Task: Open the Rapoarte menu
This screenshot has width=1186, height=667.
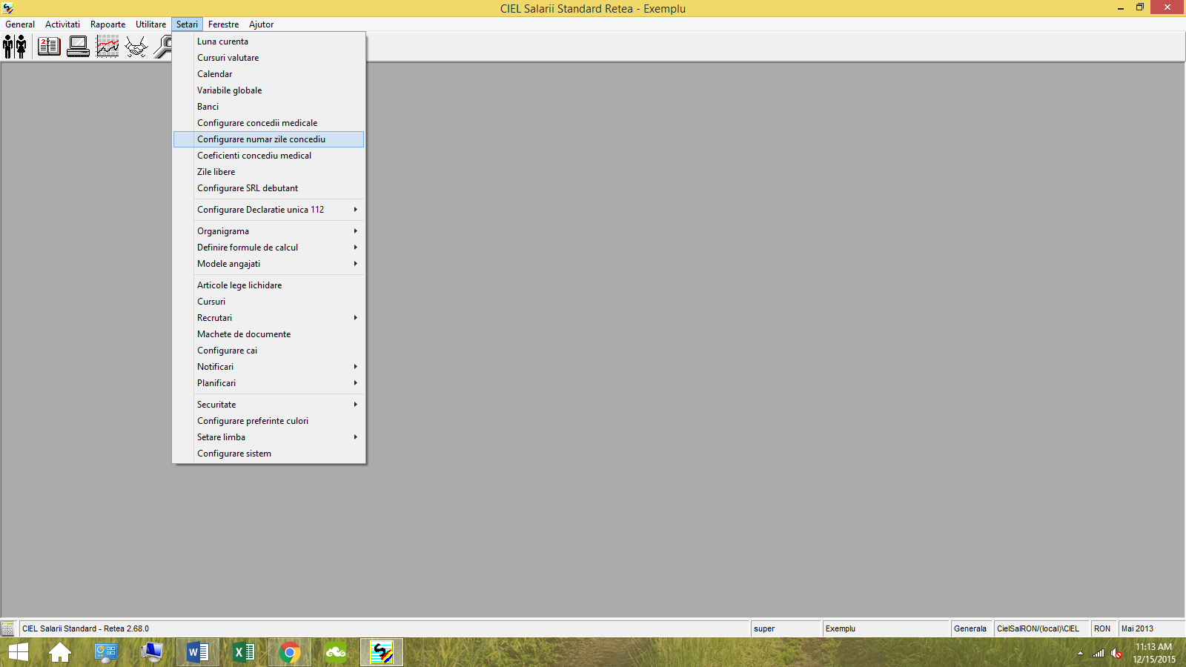Action: (107, 24)
